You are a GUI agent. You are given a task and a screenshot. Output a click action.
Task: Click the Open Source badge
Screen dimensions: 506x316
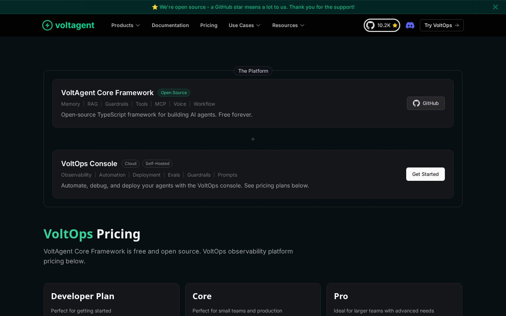click(x=174, y=93)
